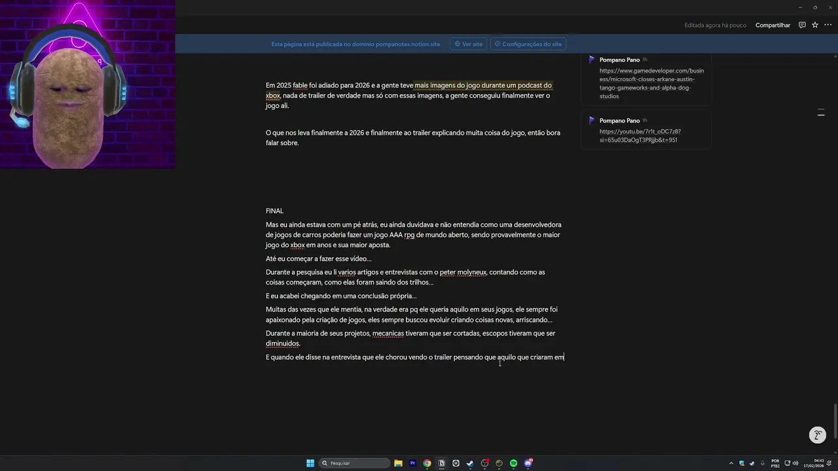Click the microphone icon in system tray
Screen dimensions: 838x471
tap(761, 463)
